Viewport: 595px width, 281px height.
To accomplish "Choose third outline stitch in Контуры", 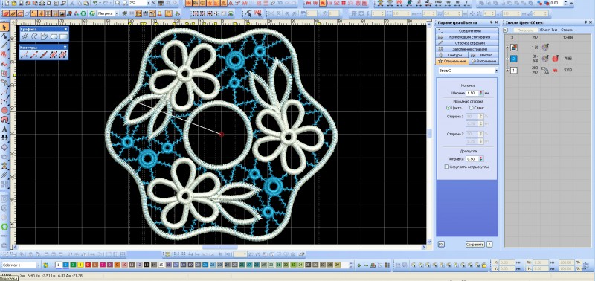I will pyautogui.click(x=45, y=54).
